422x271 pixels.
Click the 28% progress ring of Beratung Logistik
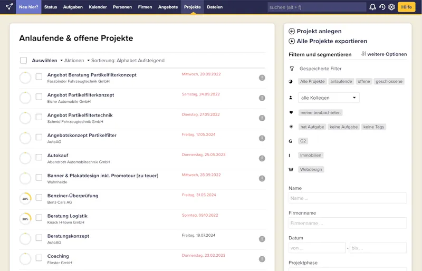[x=25, y=219]
